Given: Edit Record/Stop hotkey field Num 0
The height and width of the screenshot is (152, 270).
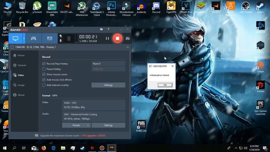Looking at the screenshot, I should coord(108,64).
